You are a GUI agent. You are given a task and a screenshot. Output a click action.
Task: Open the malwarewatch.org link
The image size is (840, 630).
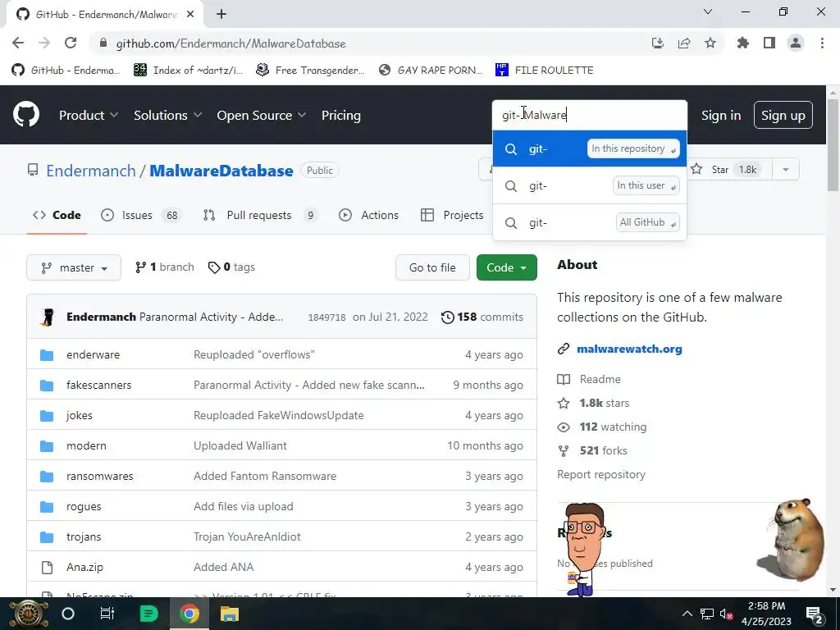click(629, 349)
